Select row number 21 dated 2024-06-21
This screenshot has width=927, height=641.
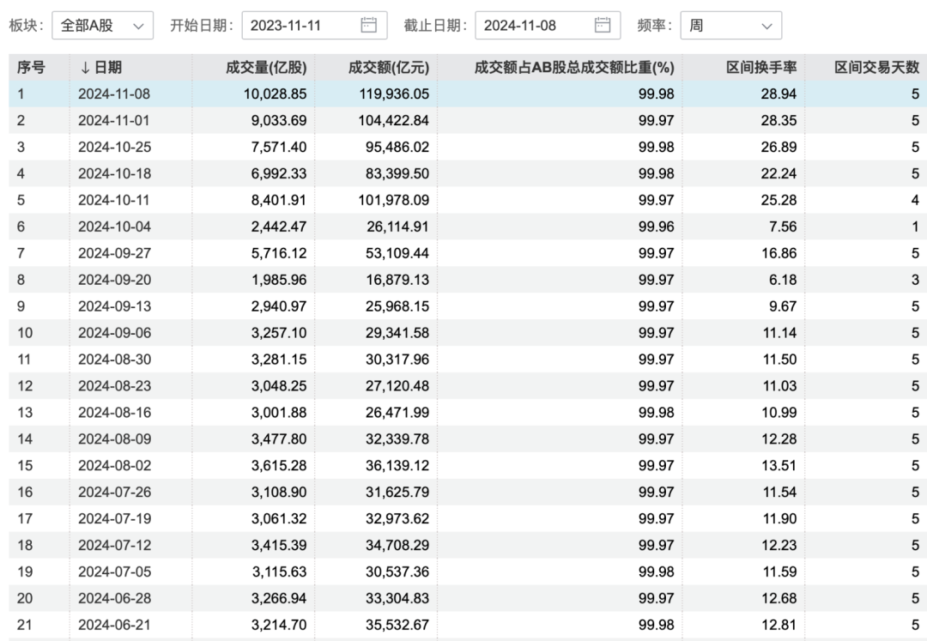click(x=114, y=625)
